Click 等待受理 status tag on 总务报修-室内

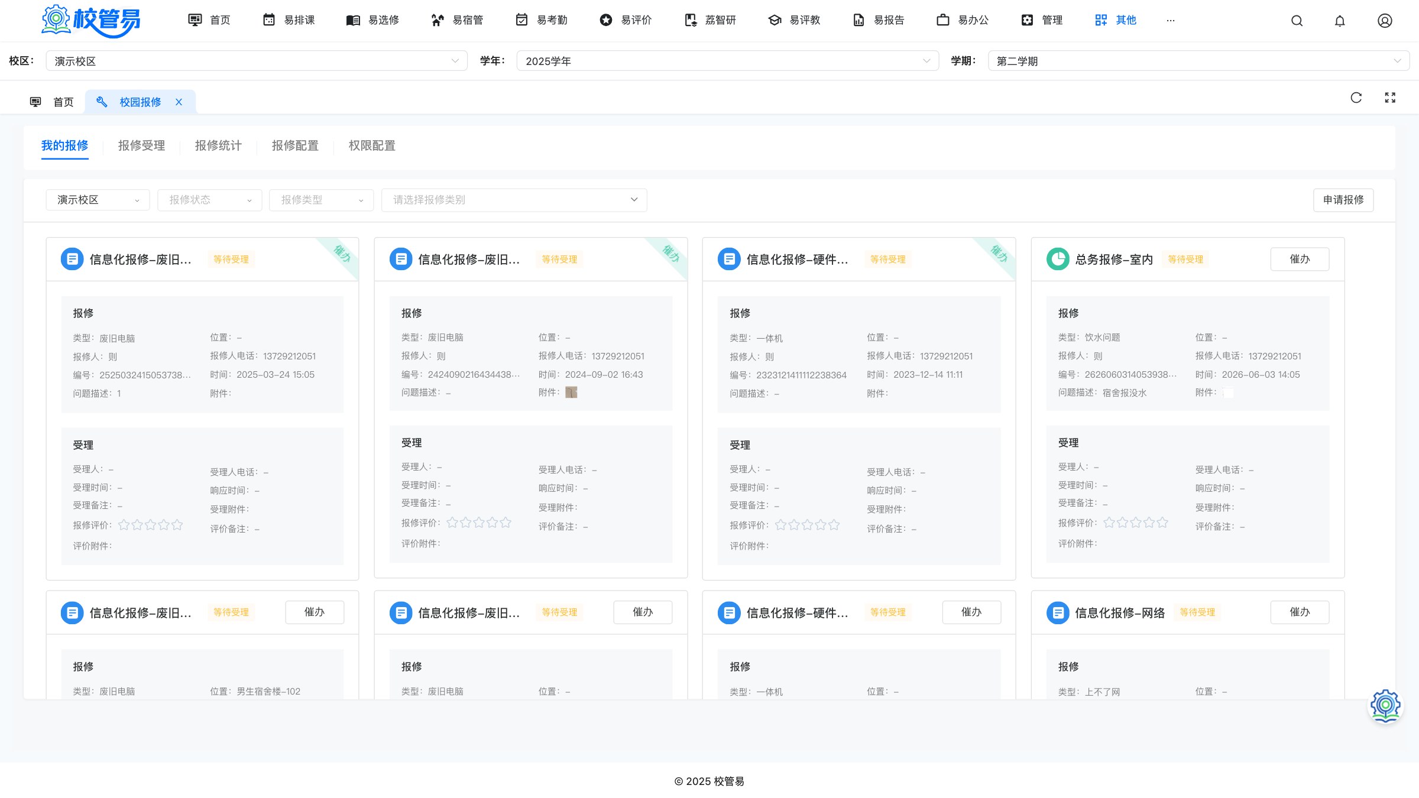pos(1185,259)
